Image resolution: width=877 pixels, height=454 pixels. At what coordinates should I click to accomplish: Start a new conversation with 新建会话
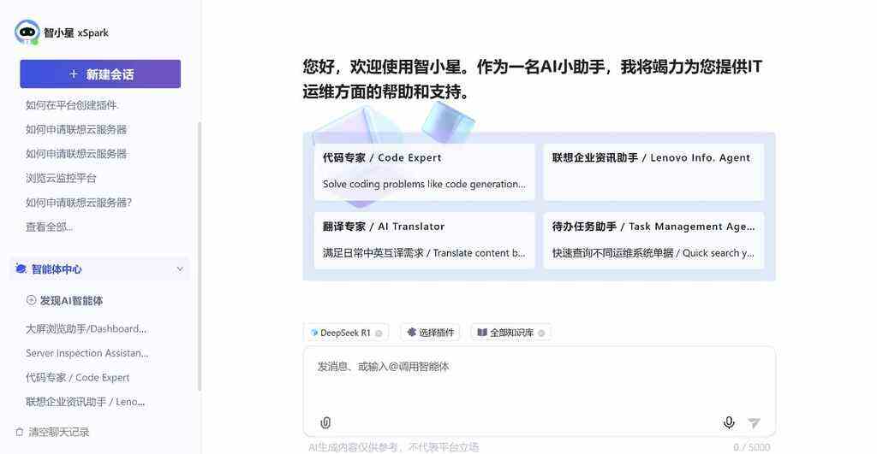tap(100, 74)
